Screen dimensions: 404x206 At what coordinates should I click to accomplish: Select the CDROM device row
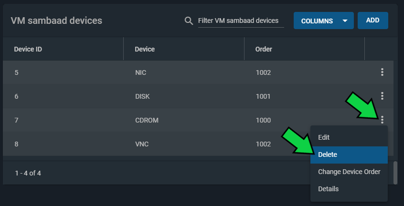pyautogui.click(x=198, y=120)
